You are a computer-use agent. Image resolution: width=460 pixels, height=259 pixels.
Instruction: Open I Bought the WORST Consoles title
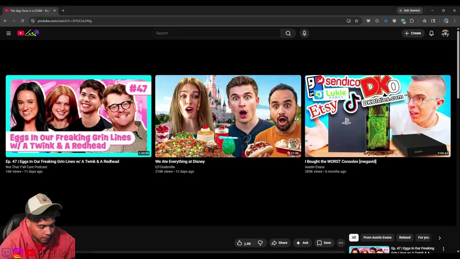coord(341,162)
